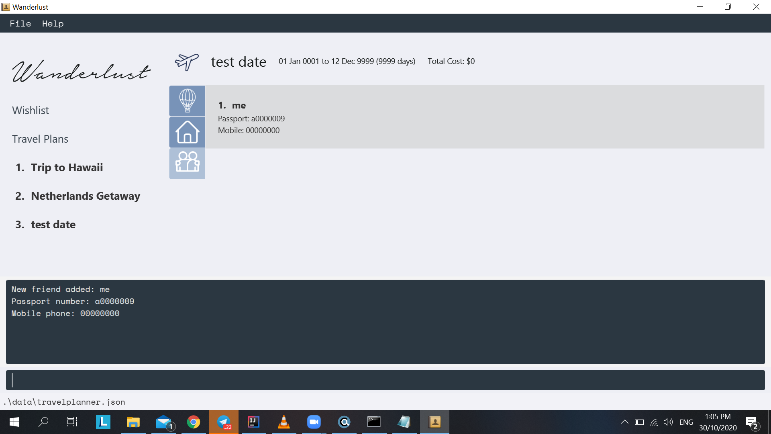This screenshot has width=771, height=434.
Task: Select Travel Plans heading in sidebar
Action: tap(40, 139)
